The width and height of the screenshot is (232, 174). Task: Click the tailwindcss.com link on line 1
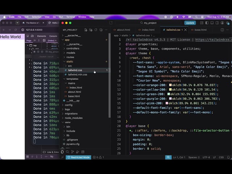tap(214, 40)
